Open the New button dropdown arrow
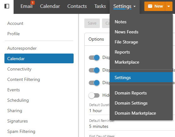 point(169,6)
